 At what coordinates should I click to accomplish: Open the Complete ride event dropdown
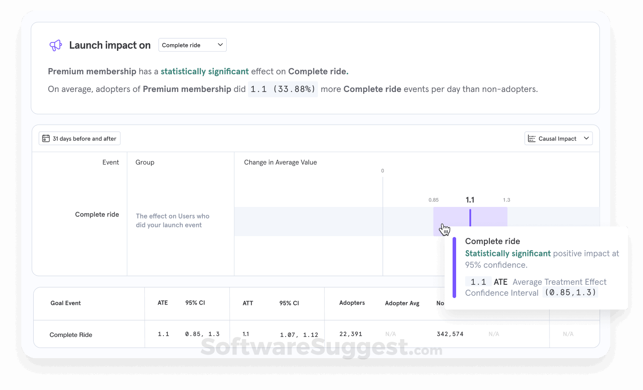pos(192,45)
